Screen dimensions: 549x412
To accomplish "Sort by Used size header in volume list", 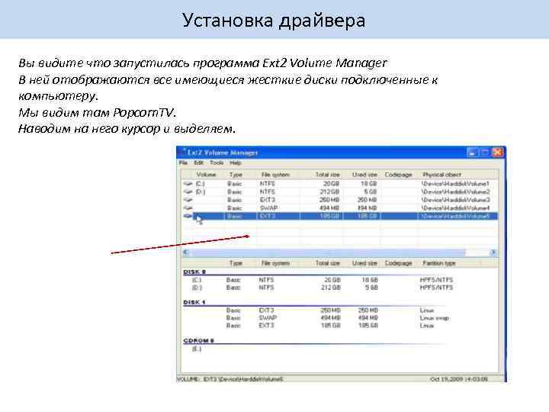I will click(x=364, y=175).
